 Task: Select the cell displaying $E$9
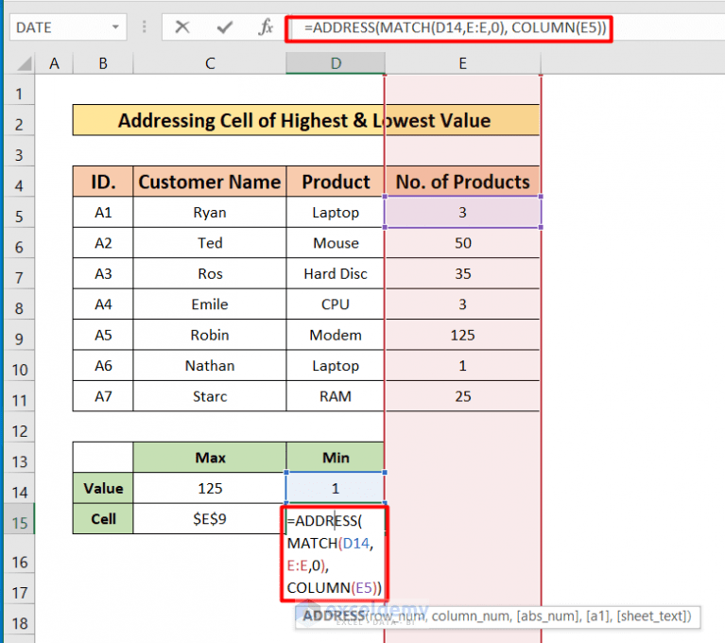[210, 518]
